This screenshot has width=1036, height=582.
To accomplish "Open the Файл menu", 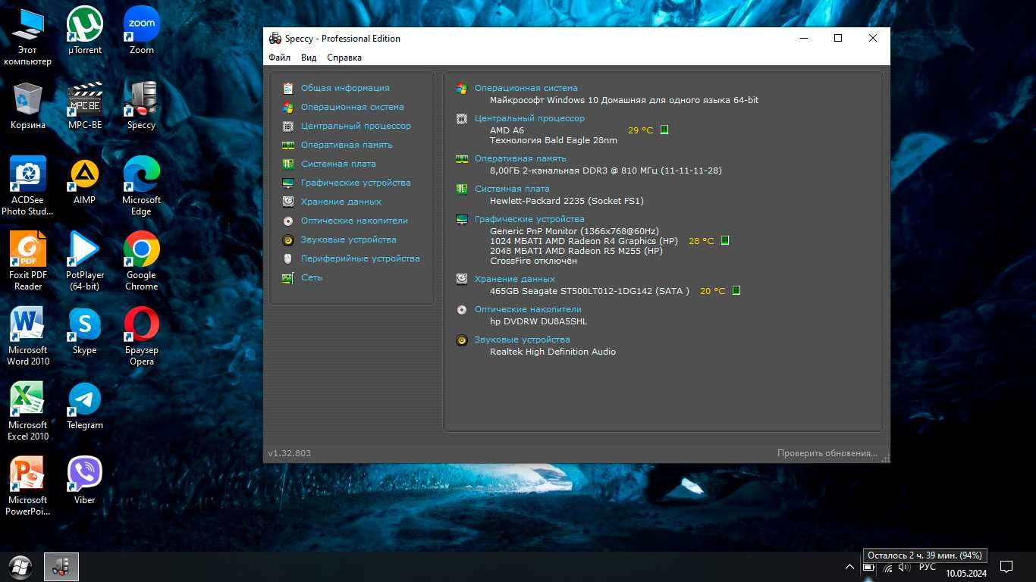I will (279, 58).
